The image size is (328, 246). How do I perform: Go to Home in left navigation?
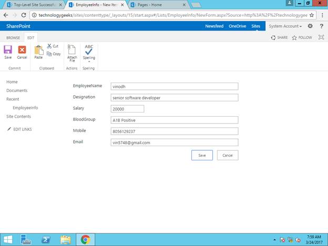pyautogui.click(x=12, y=82)
